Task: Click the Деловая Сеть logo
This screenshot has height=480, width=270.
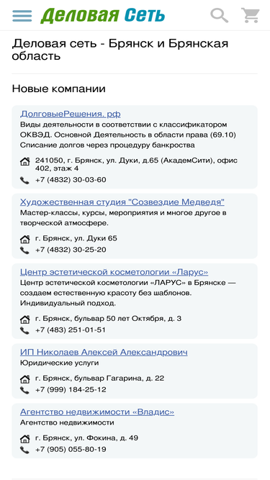Action: pos(102,16)
